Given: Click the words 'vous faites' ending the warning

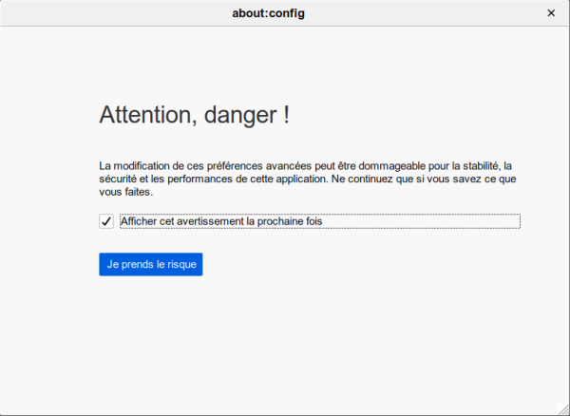Looking at the screenshot, I should [x=125, y=191].
